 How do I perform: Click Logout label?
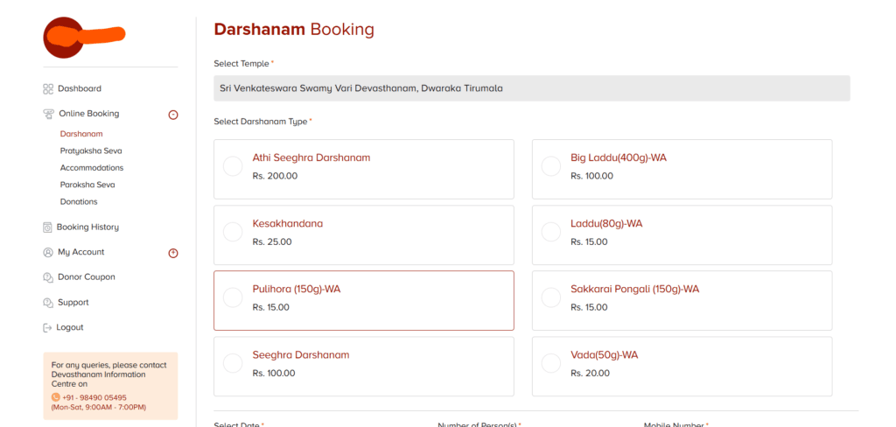pyautogui.click(x=70, y=327)
